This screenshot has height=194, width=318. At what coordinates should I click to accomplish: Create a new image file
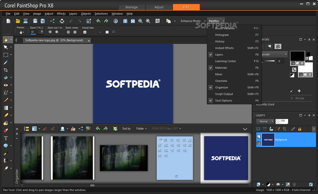pyautogui.click(x=8, y=21)
